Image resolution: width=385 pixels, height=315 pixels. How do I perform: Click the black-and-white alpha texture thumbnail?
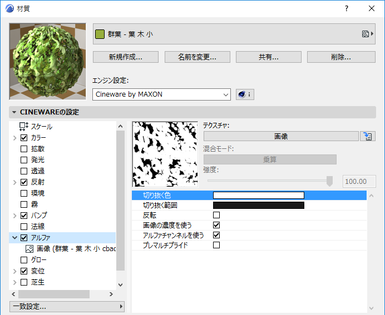(165, 154)
